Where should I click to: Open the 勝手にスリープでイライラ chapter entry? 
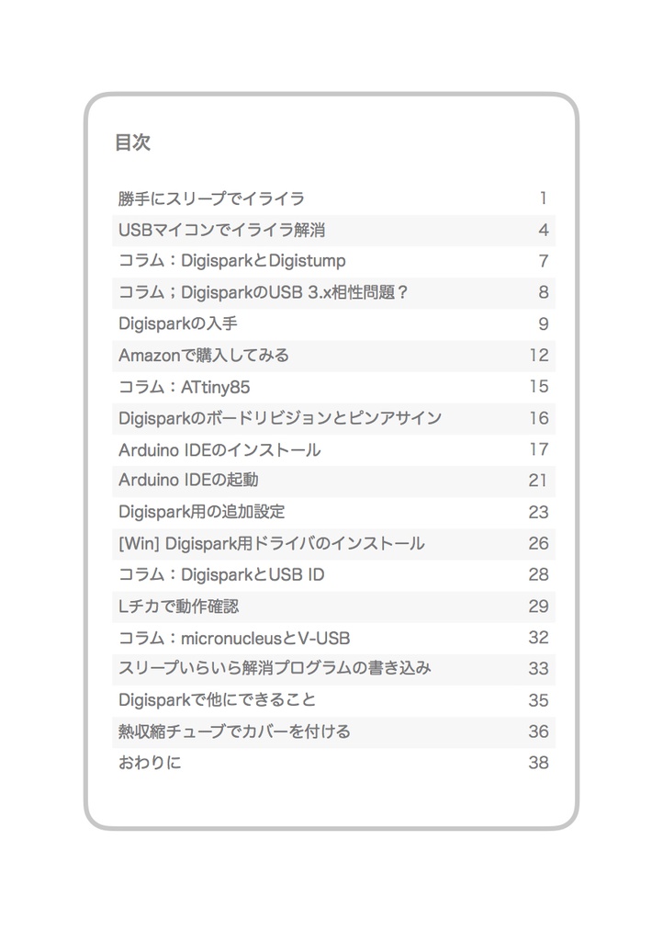coord(211,198)
